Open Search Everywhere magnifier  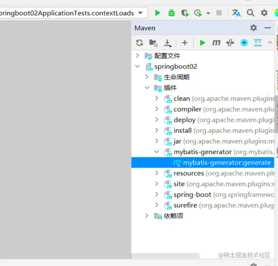(x=250, y=13)
